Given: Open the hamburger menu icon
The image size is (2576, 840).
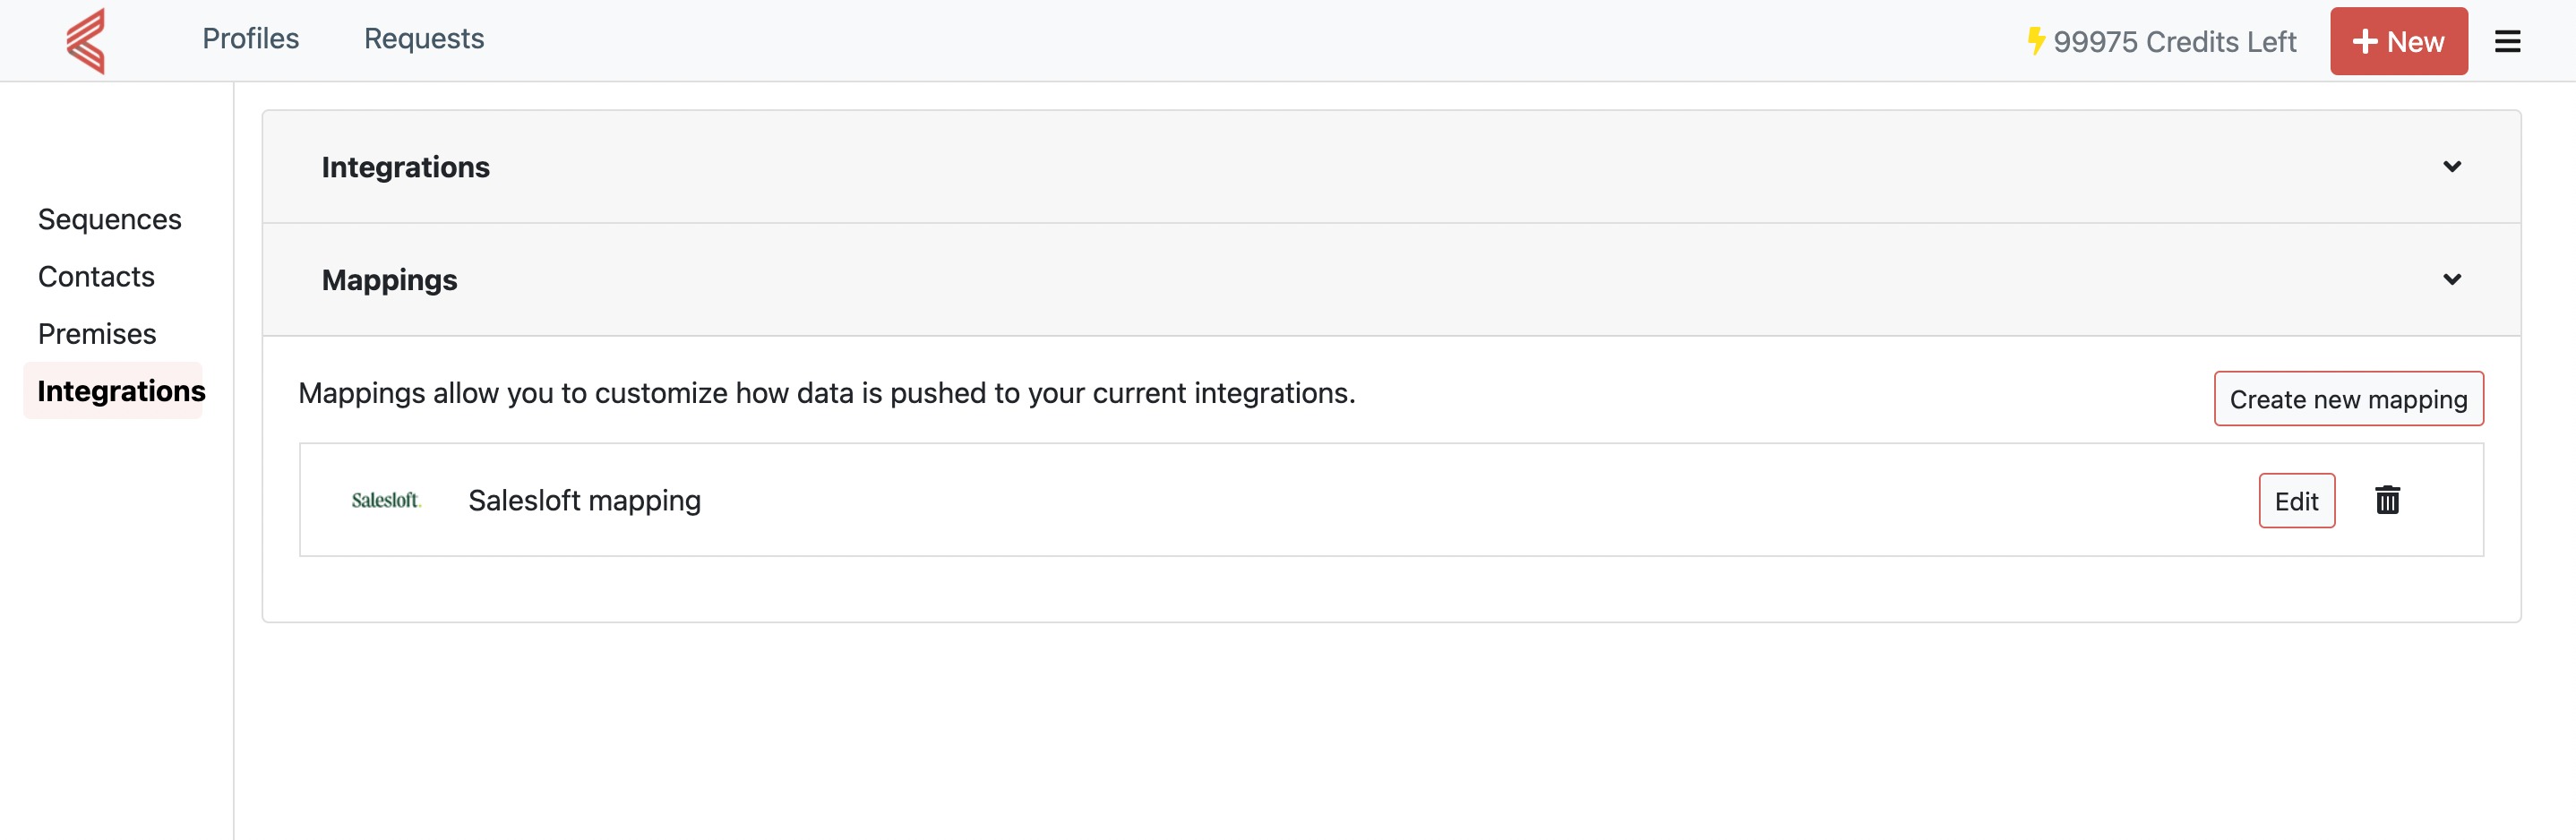Looking at the screenshot, I should pos(2507,42).
